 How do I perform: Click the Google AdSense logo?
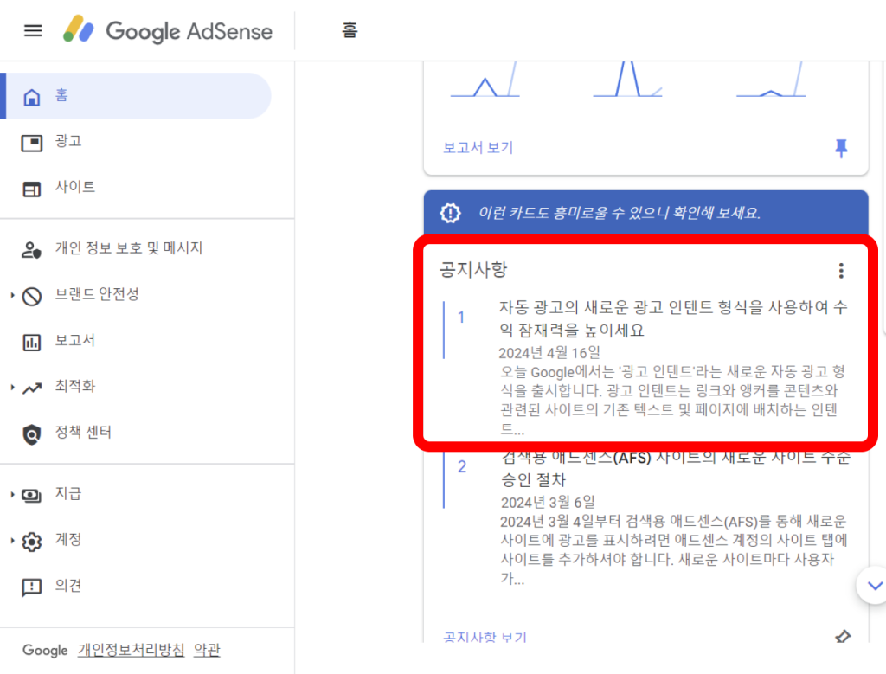tap(167, 30)
